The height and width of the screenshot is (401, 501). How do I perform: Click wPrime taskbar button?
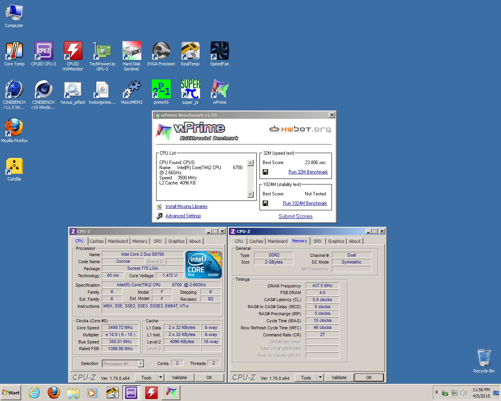click(x=171, y=392)
